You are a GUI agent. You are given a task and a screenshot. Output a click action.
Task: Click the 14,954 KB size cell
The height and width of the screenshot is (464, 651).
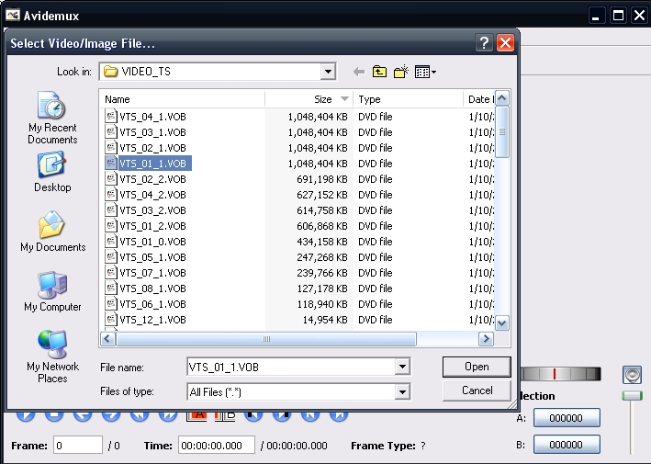[325, 320]
